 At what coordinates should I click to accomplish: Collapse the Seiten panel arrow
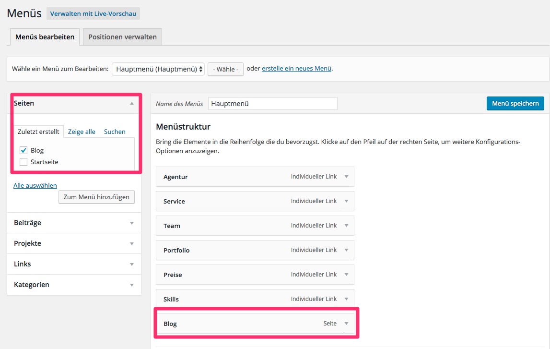132,103
